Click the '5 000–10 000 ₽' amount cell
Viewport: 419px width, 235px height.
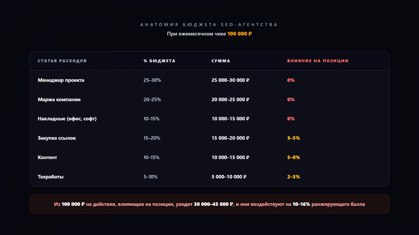coord(229,177)
